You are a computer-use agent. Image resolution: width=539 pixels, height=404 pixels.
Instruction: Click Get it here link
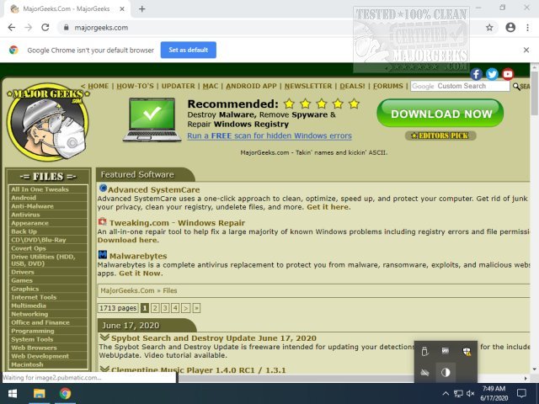(x=328, y=207)
